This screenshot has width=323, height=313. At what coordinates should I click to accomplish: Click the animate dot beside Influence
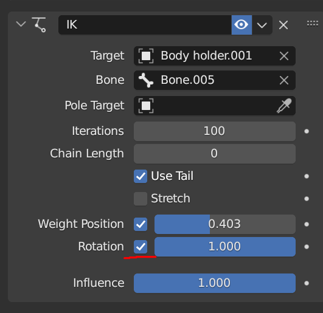[307, 283]
